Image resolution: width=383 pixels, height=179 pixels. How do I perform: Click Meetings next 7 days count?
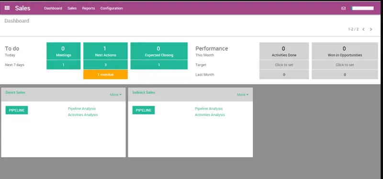[x=64, y=65]
